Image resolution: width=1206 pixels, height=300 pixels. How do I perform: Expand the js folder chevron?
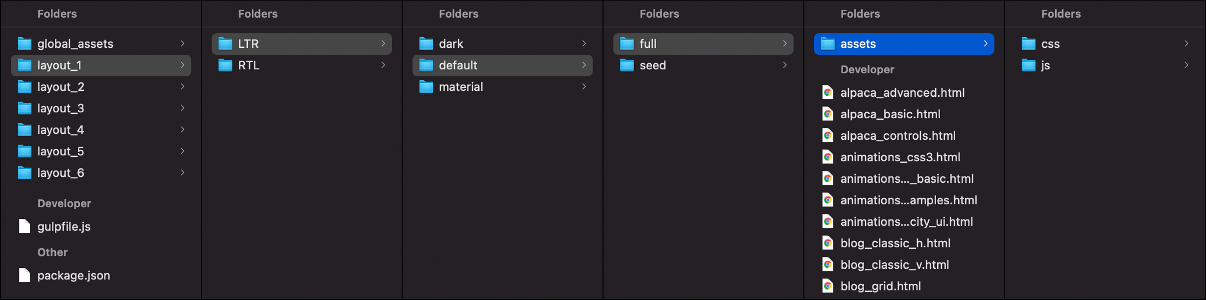click(x=1186, y=65)
